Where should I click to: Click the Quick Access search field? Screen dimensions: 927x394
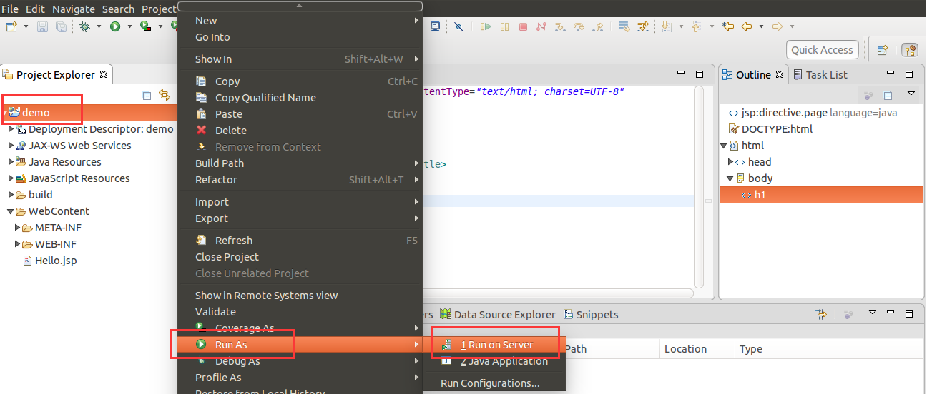pos(822,50)
